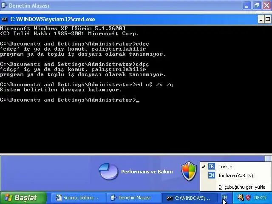Open the Başlat start menu

click(x=23, y=198)
